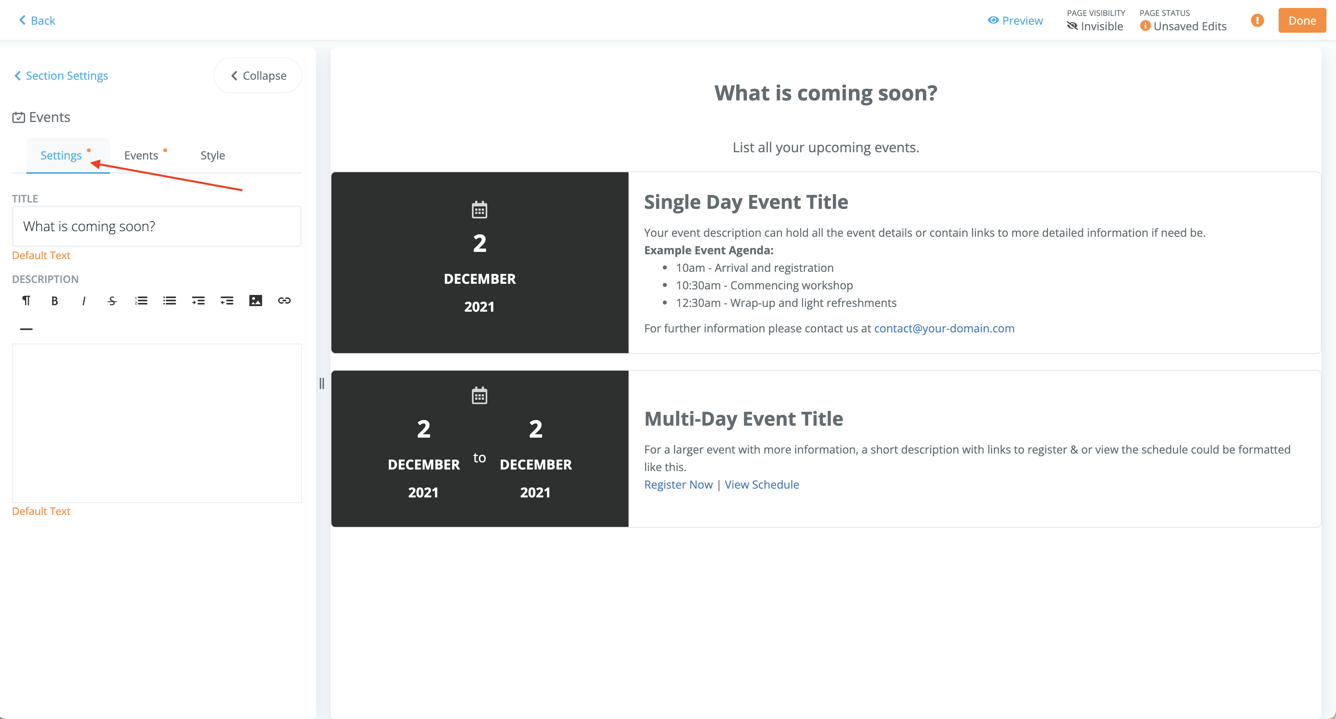Click the orange warning alert icon
Screen dimensions: 1336x719
(1257, 20)
